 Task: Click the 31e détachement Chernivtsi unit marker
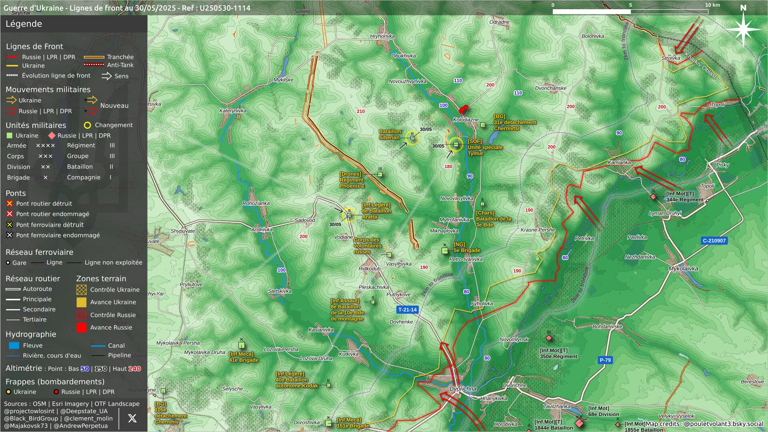(x=483, y=125)
